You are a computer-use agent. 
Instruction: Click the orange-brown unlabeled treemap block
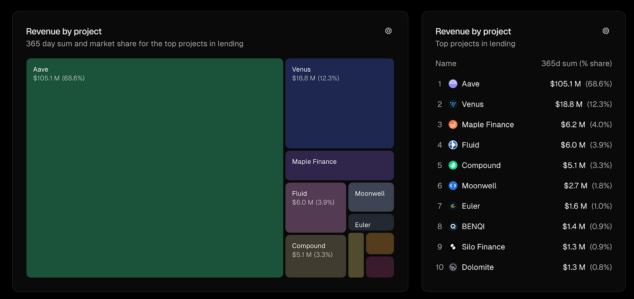tap(380, 243)
